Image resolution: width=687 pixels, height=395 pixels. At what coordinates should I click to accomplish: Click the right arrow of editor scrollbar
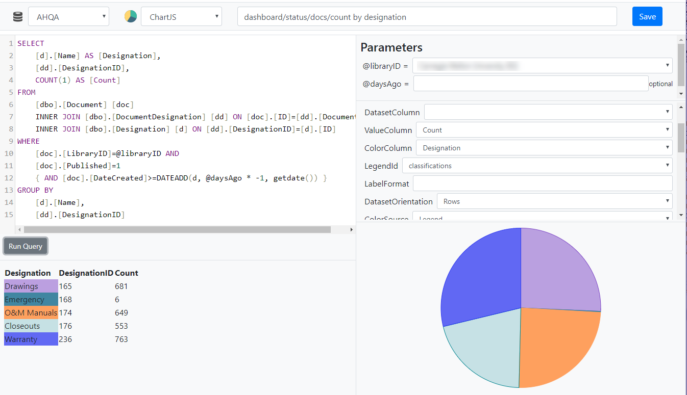(x=351, y=230)
